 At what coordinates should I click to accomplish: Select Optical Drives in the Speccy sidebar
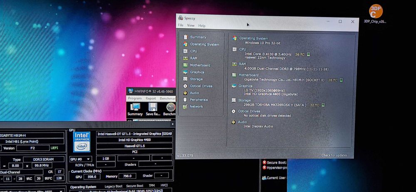pyautogui.click(x=201, y=86)
